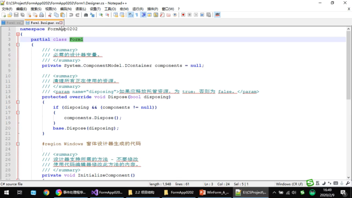Viewport: 352px width, 198px height.
Task: Zoom out with the magnifier minus icon
Action: point(107,15)
